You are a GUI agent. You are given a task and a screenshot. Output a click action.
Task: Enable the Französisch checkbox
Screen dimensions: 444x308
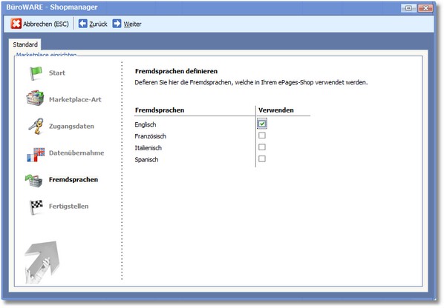pos(262,135)
